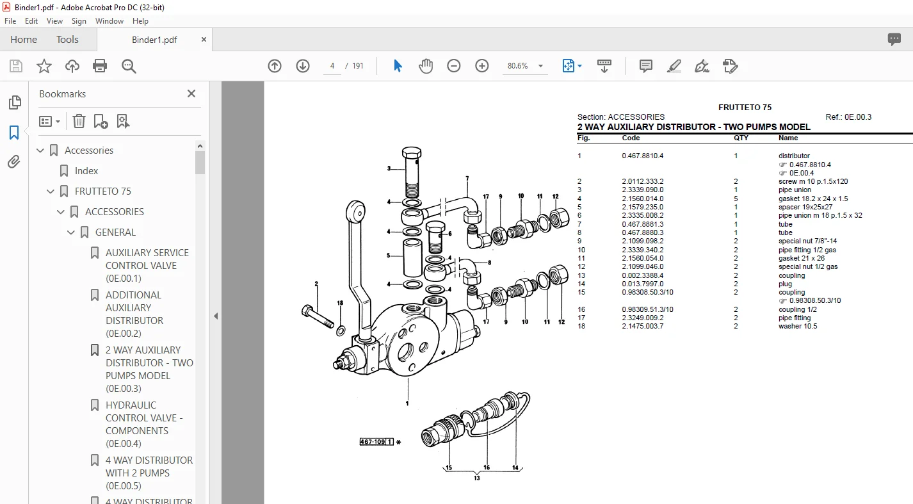Collapse the ACCESSORIES sub-bookmark
This screenshot has width=913, height=504.
tap(61, 212)
